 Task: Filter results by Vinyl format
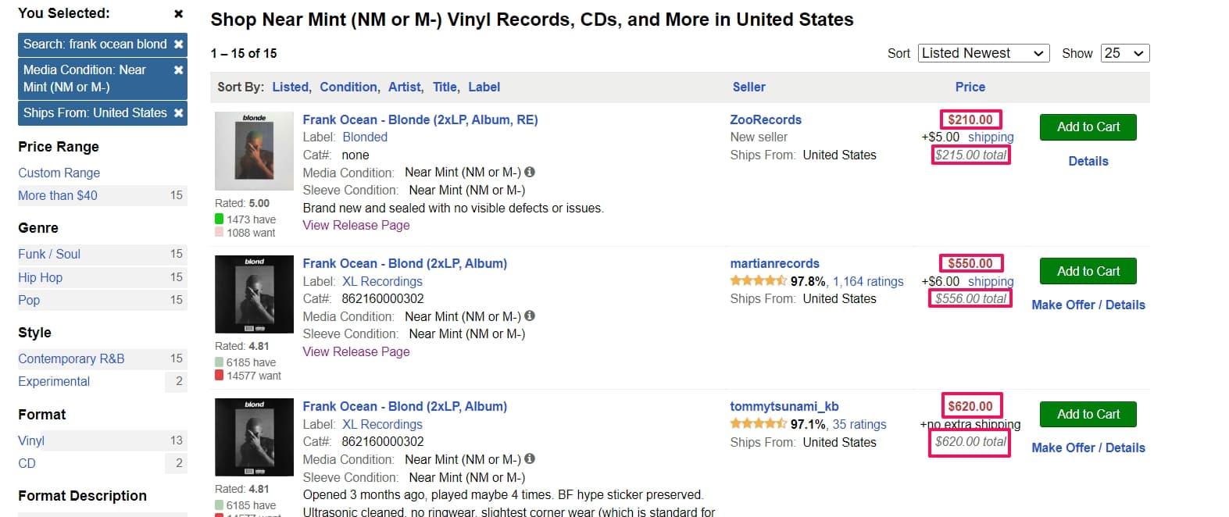click(30, 440)
